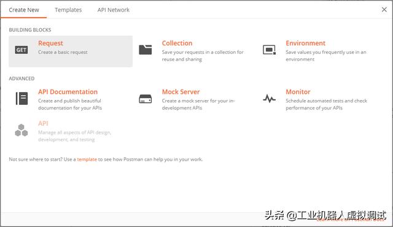Choose the API Documentation heading
Image resolution: width=393 pixels, height=227 pixels.
[68, 91]
